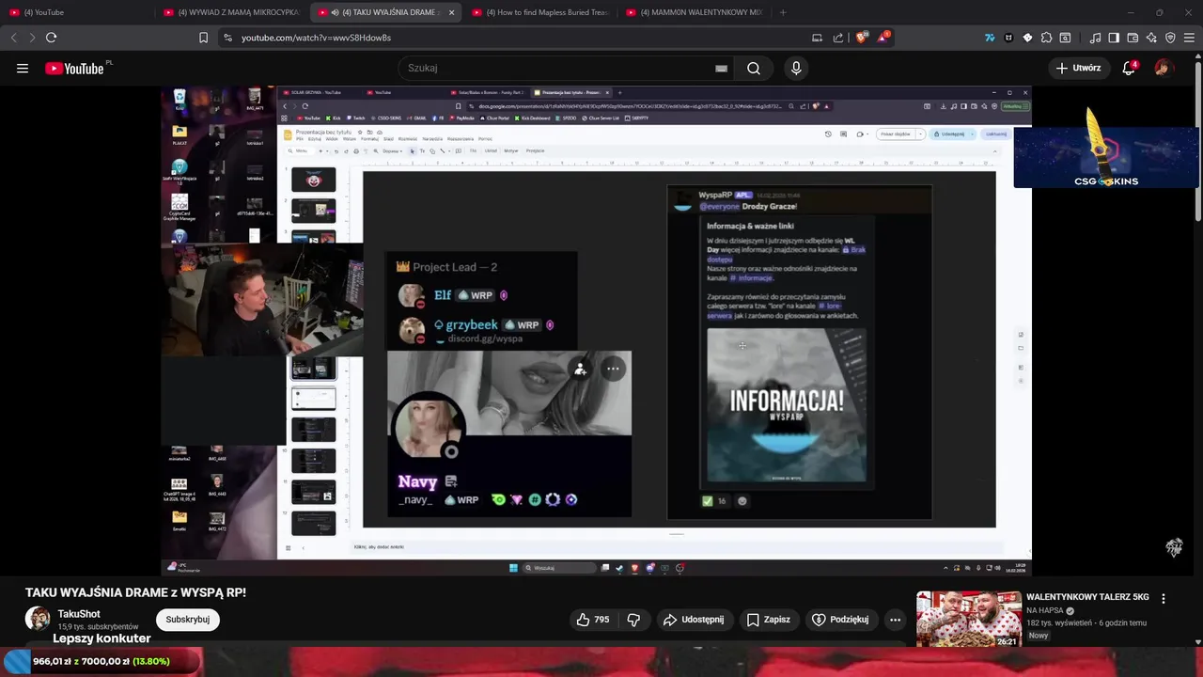Switch to MAMMON WALENTYNKOWY tab
Viewport: 1203px width, 677px height.
click(694, 12)
